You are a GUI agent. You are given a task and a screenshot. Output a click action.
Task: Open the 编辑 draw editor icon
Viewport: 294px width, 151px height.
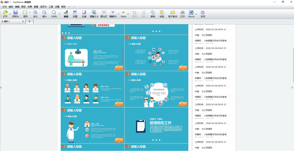click(66, 14)
